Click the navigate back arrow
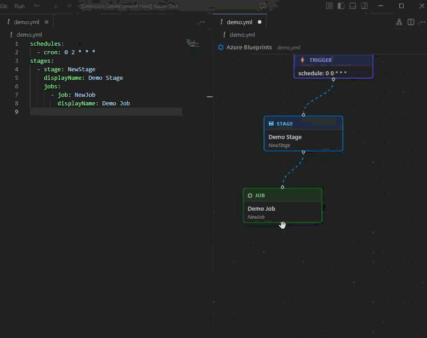 (56, 6)
